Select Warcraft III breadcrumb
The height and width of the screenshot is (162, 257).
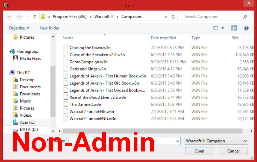104,17
